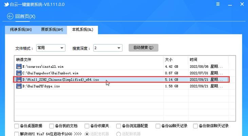This screenshot has width=248, height=136.
Task: Open the 搜索深度 dropdown showing 2
Action: coord(108,48)
